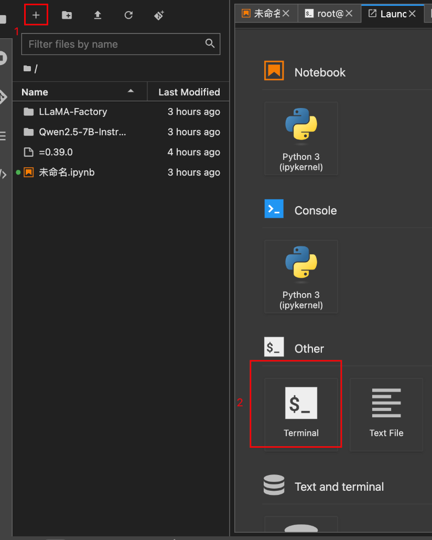Toggle the Name sort direction arrow
Viewport: 432px width, 540px height.
131,91
